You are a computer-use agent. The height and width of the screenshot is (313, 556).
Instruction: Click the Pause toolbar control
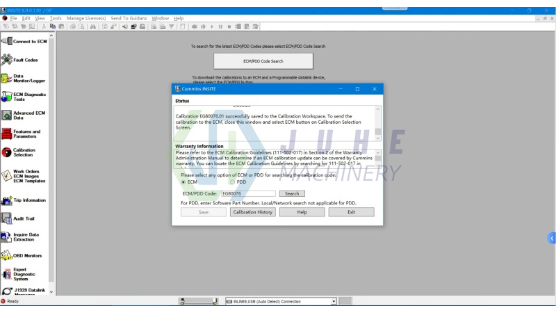220,26
